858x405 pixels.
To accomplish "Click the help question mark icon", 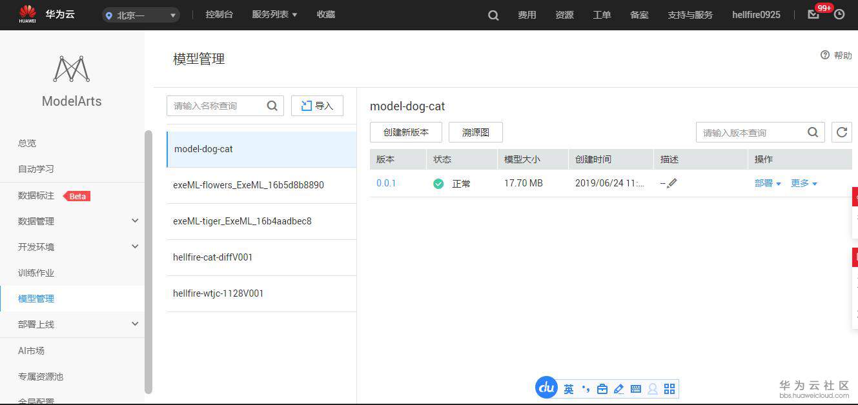I will pos(825,55).
